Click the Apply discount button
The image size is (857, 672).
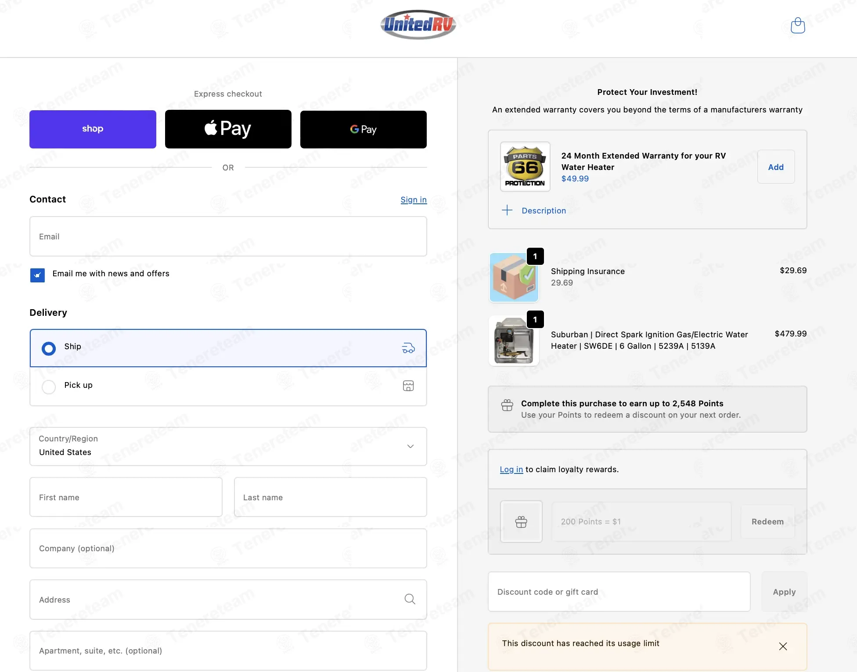pos(784,592)
